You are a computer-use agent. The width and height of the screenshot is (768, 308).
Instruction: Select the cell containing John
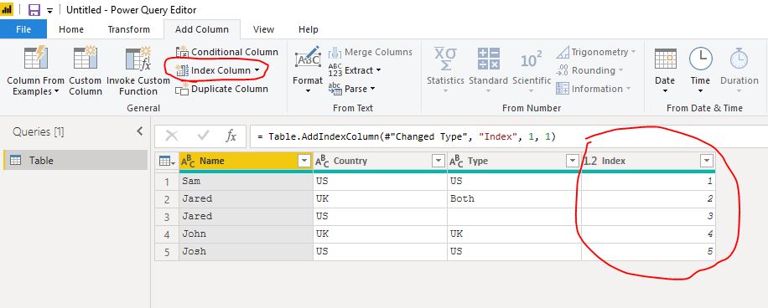246,234
